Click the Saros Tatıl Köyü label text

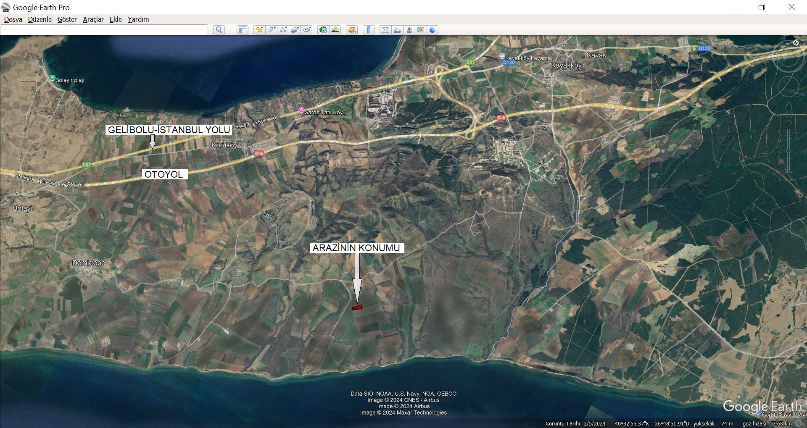325,113
